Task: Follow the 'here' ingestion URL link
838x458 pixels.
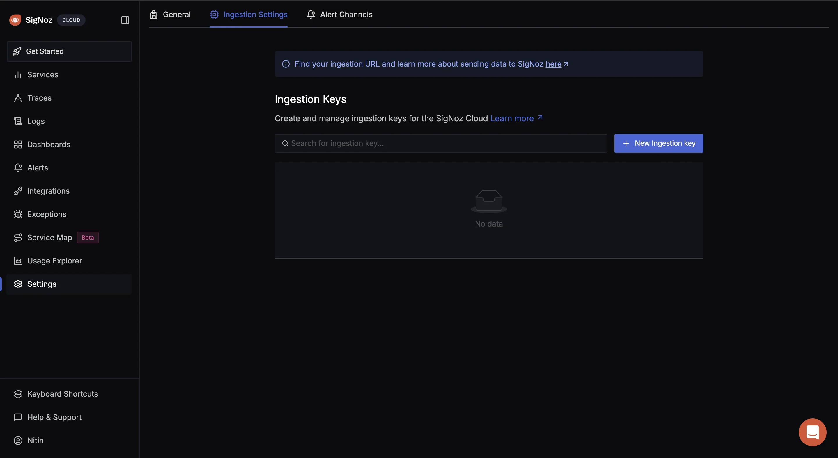Action: [553, 64]
